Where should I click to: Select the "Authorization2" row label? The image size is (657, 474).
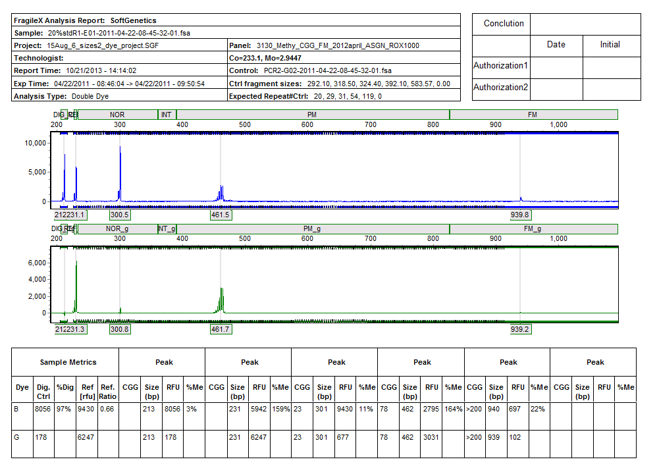click(501, 87)
